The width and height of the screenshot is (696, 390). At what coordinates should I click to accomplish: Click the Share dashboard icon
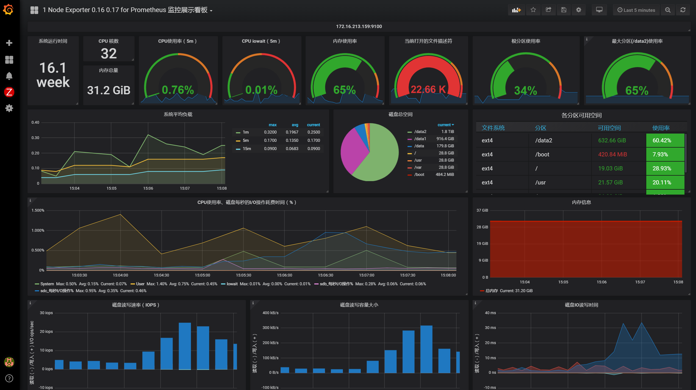(548, 10)
